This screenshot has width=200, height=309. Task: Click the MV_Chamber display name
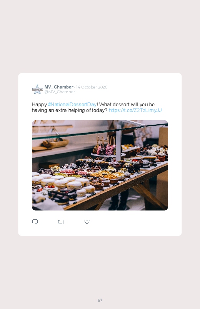pyautogui.click(x=59, y=87)
